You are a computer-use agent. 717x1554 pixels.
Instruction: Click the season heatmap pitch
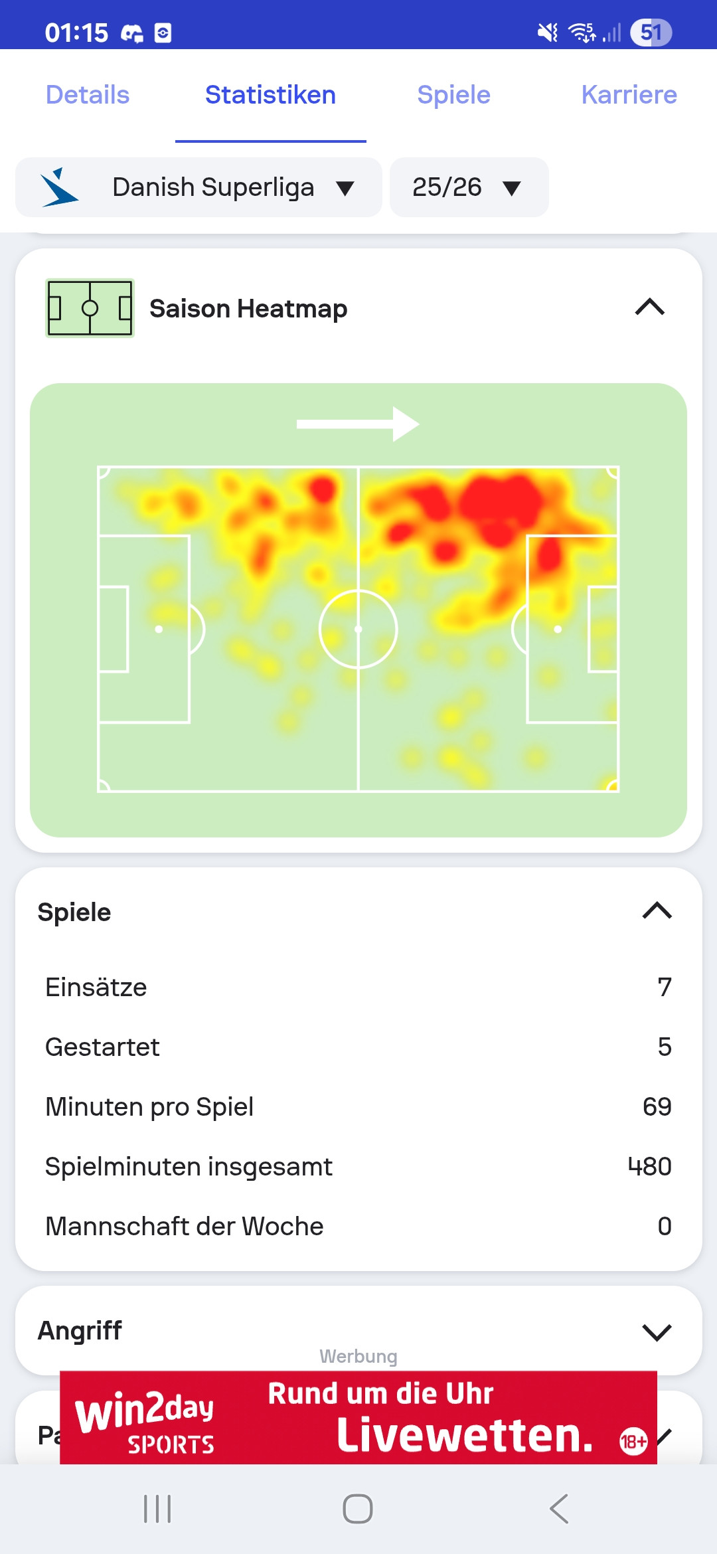(358, 629)
